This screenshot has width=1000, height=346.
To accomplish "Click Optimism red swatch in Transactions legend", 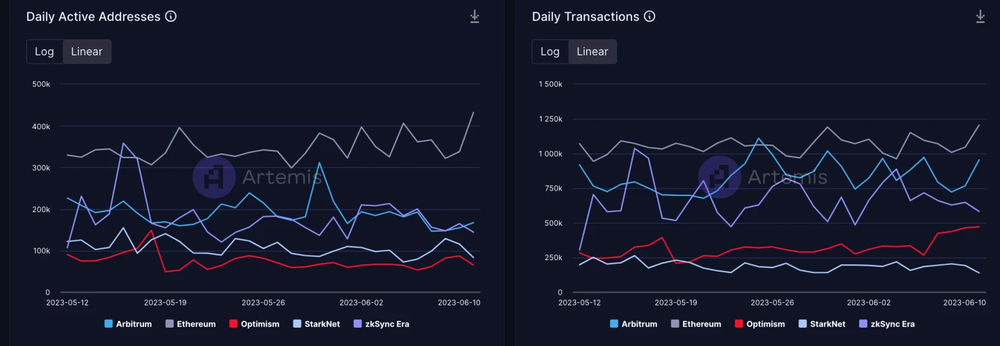I will tap(738, 324).
